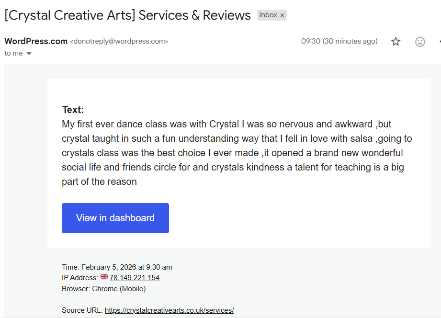Image resolution: width=441 pixels, height=318 pixels.
Task: Click the 'Browser: Chrome (Mobile)' line
Action: click(x=103, y=289)
